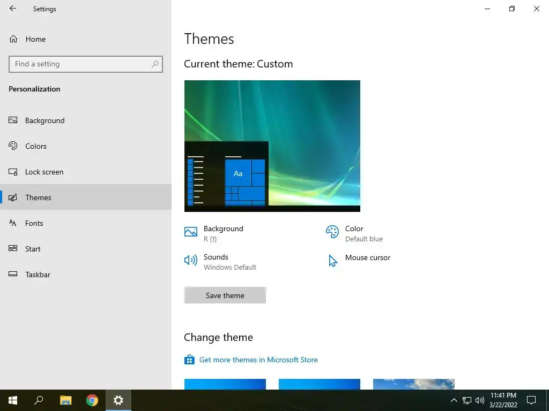The width and height of the screenshot is (549, 411).
Task: Close the Settings window
Action: pos(536,9)
